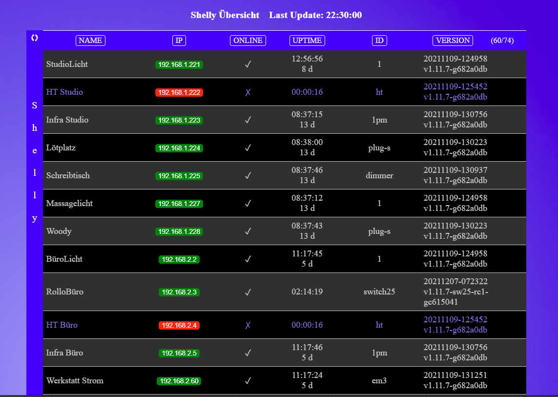Click the refresh arrows icon in sidebar
Screen dimensions: 558x397
point(34,38)
